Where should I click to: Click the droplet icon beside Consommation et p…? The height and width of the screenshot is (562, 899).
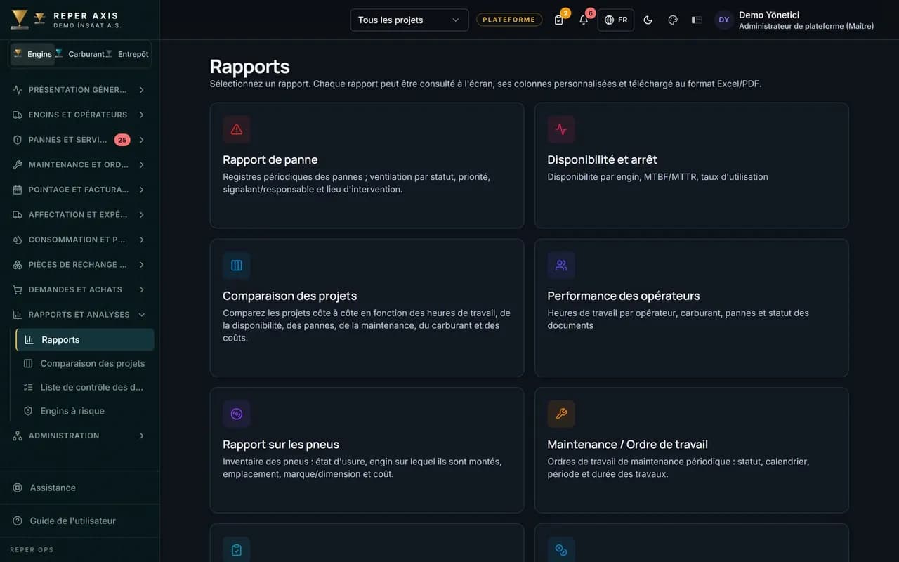18,240
